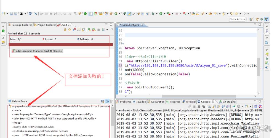Toggle Scroll Lock in the Console toolbar
This screenshot has width=277, height=138.
(x=214, y=107)
